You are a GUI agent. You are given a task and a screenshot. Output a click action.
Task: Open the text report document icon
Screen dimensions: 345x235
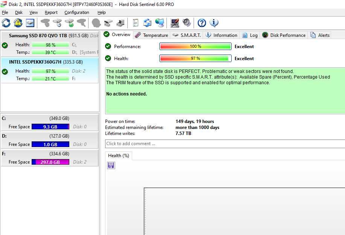point(136,23)
